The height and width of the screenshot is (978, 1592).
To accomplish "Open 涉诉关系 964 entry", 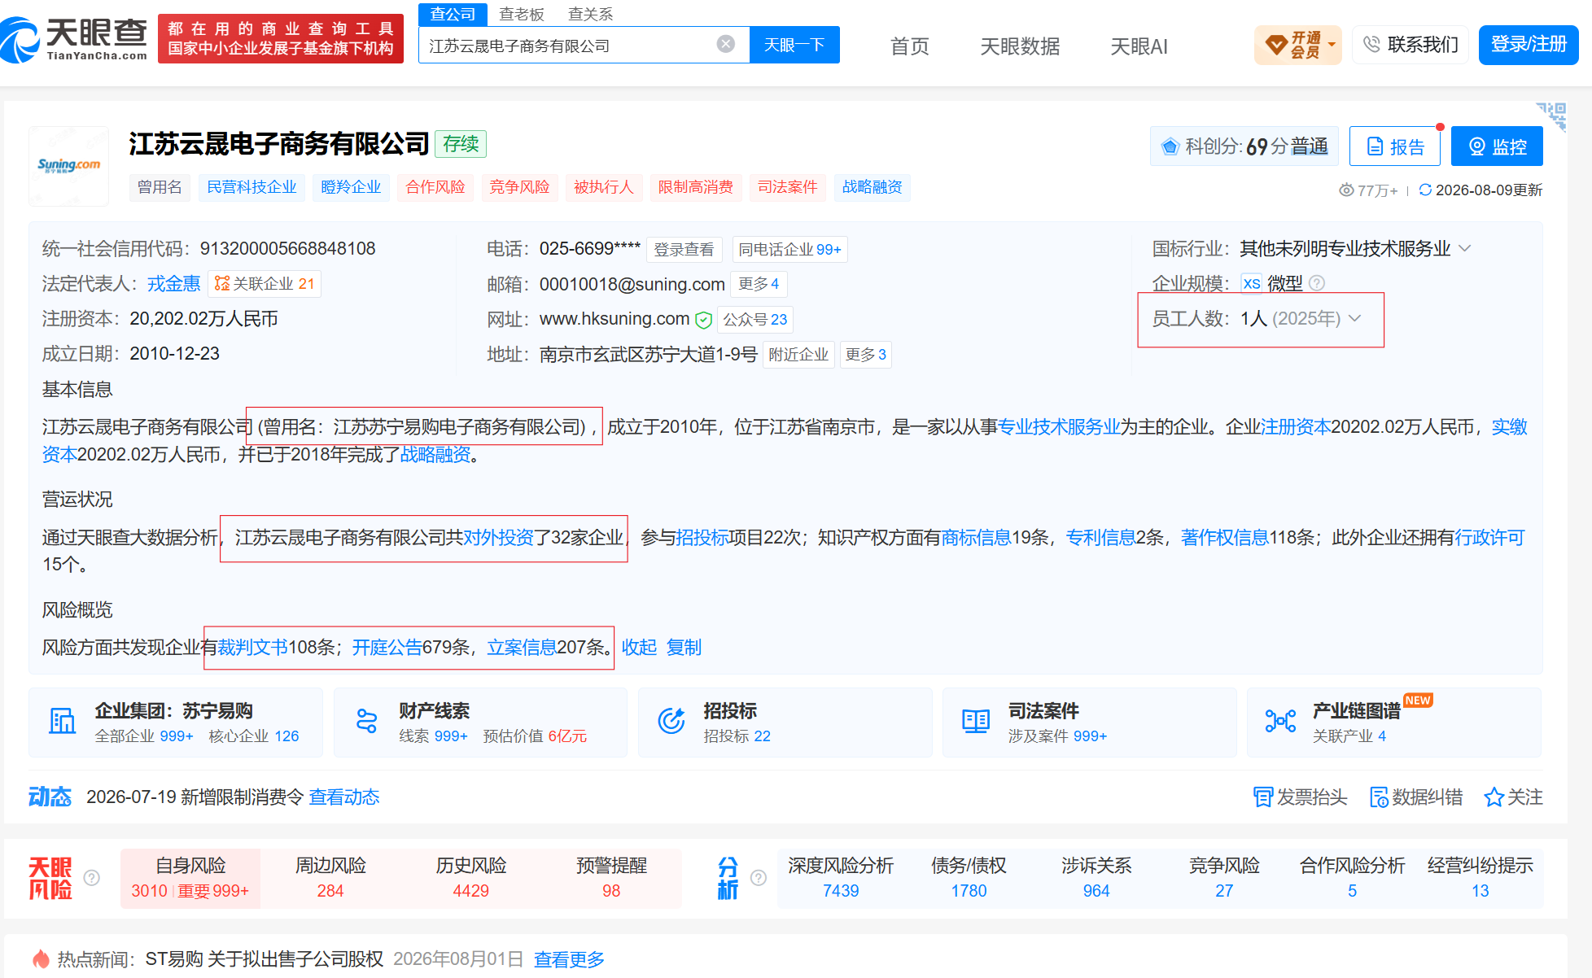I will click(1096, 878).
